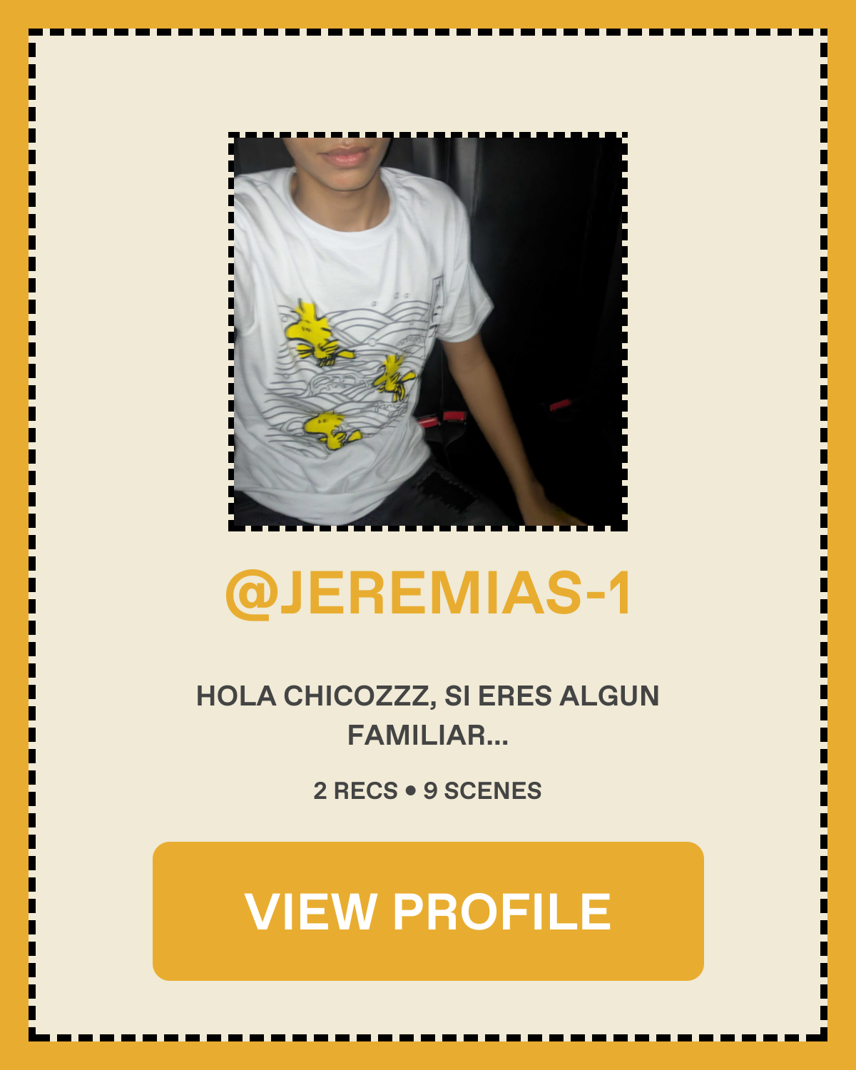This screenshot has height=1070, width=856.
Task: Click the word 'VIEW' on the button
Action: point(310,912)
